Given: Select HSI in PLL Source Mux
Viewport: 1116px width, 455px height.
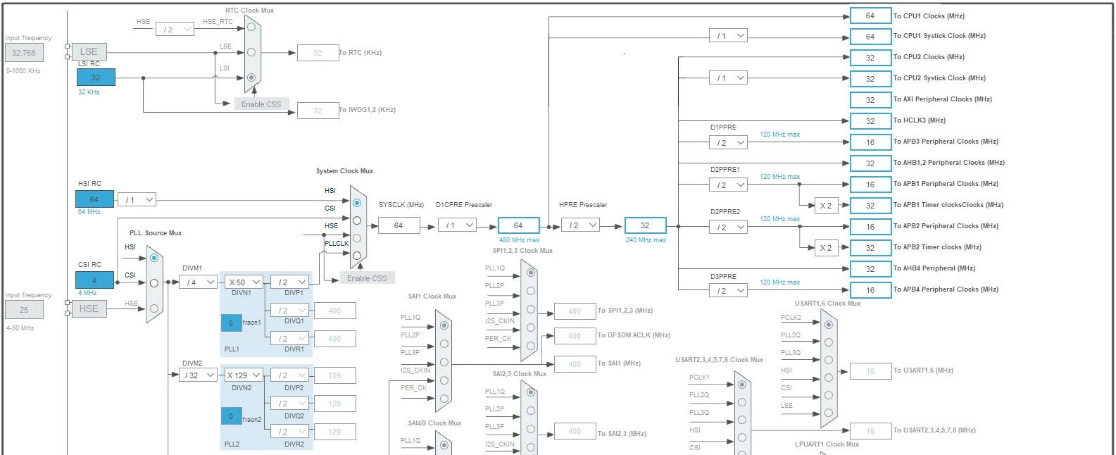Looking at the screenshot, I should tap(154, 258).
